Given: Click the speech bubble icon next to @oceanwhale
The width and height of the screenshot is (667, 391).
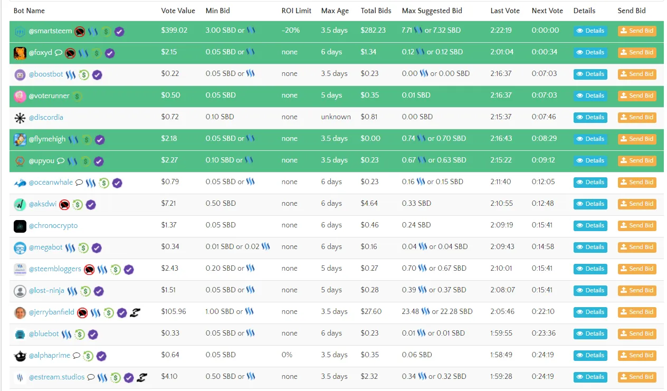Looking at the screenshot, I should (x=79, y=183).
